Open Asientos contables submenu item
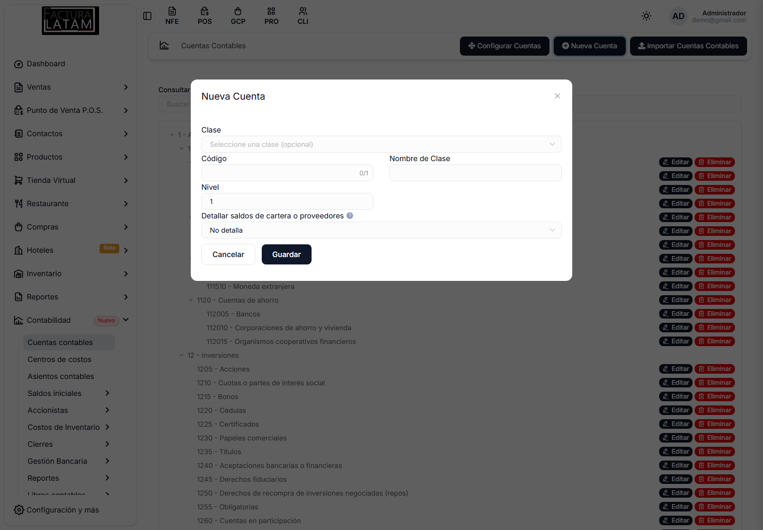Screen dimensions: 763x530 coord(69,376)
